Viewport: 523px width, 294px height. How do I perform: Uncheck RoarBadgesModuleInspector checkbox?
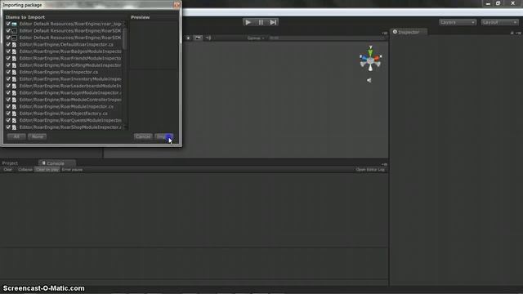click(x=8, y=51)
